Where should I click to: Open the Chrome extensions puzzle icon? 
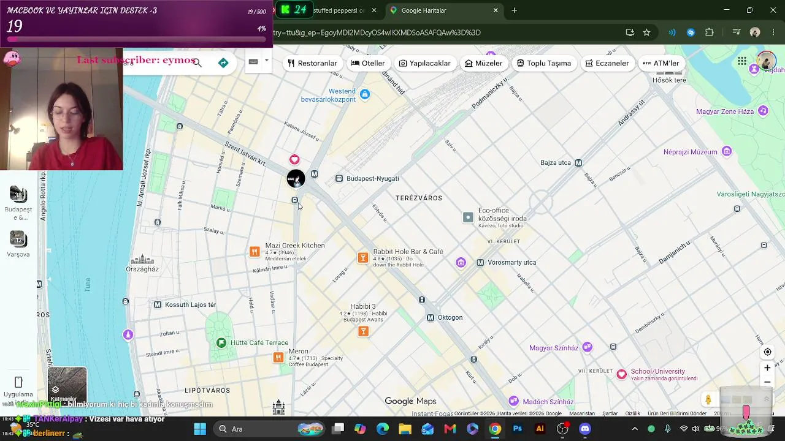710,32
